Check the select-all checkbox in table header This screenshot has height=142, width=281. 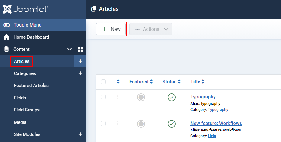(103, 82)
